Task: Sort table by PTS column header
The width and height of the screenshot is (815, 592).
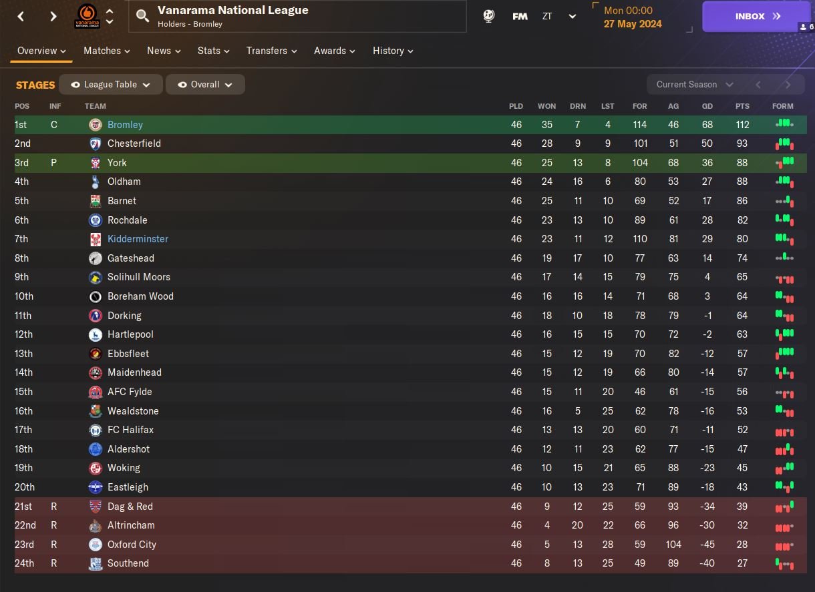Action: [x=742, y=106]
